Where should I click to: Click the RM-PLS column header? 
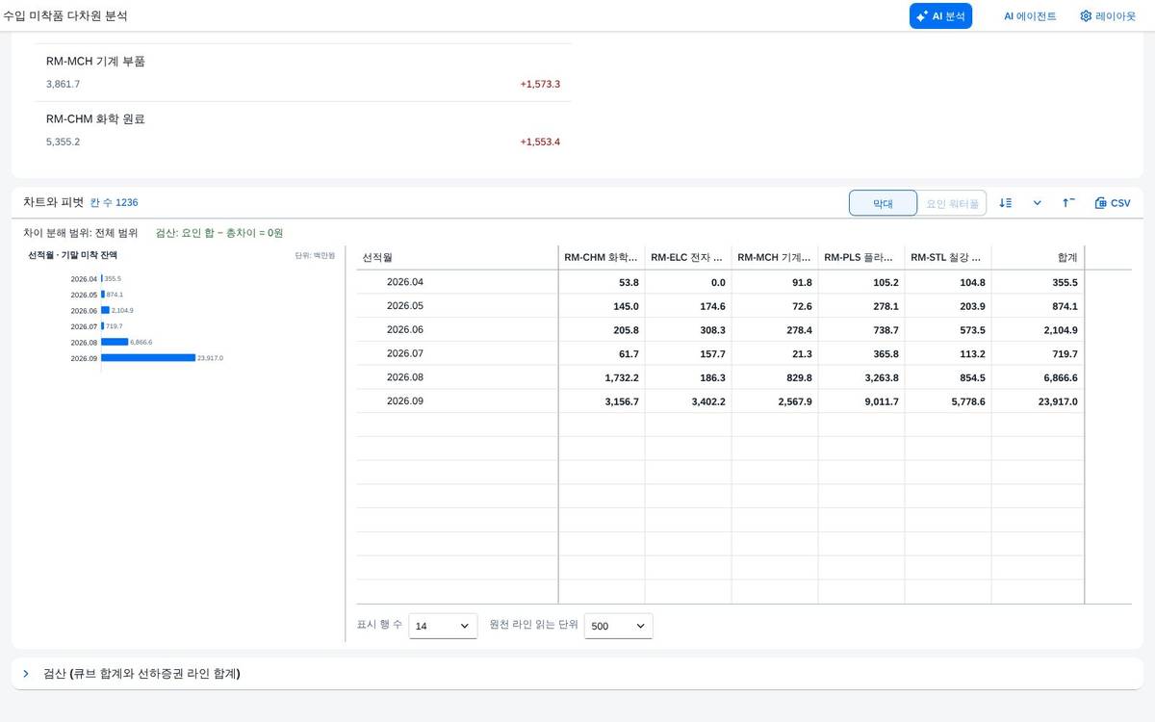click(861, 257)
